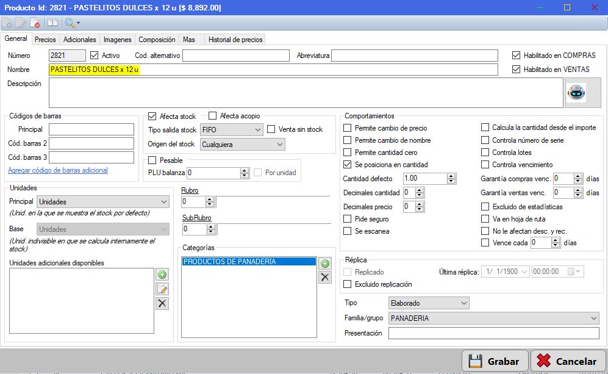The height and width of the screenshot is (374, 608).
Task: Click the underlined SubRubro label
Action: coord(197,218)
